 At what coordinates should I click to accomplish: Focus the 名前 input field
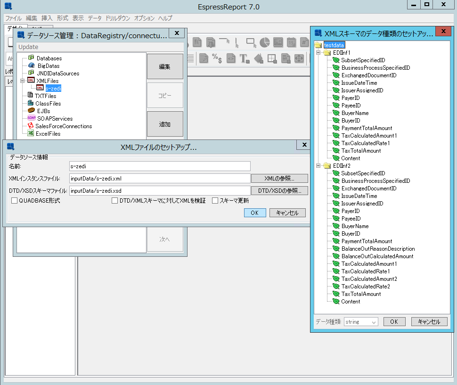(160, 166)
